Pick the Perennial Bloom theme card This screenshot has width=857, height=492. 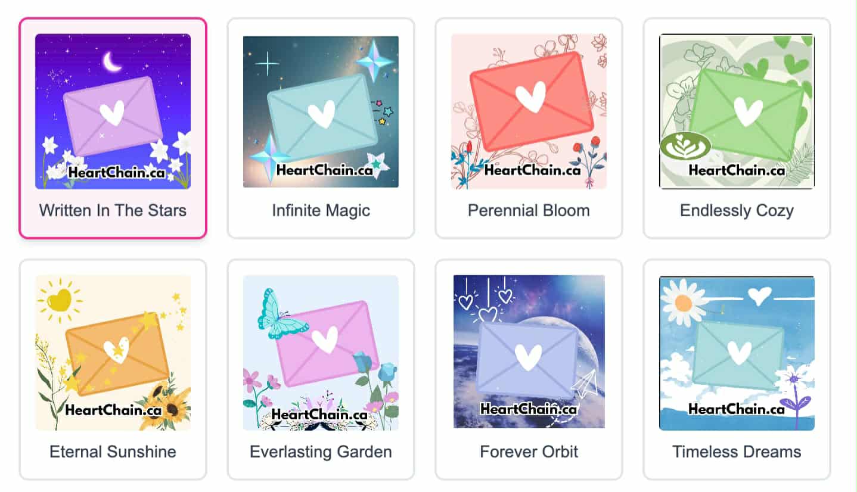[529, 128]
